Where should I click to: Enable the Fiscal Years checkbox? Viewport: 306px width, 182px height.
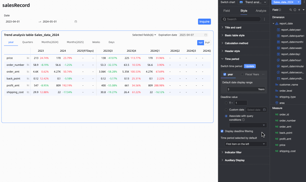pyautogui.click(x=242, y=74)
